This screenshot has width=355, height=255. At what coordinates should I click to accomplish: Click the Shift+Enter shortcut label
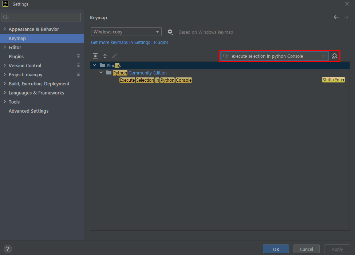coord(334,80)
